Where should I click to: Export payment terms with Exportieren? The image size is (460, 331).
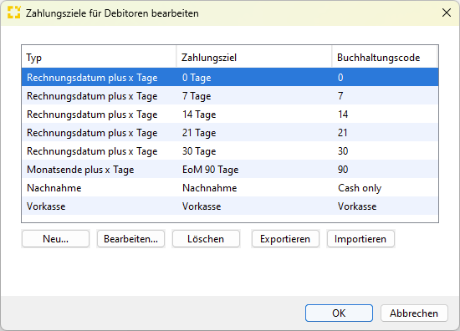pos(285,239)
